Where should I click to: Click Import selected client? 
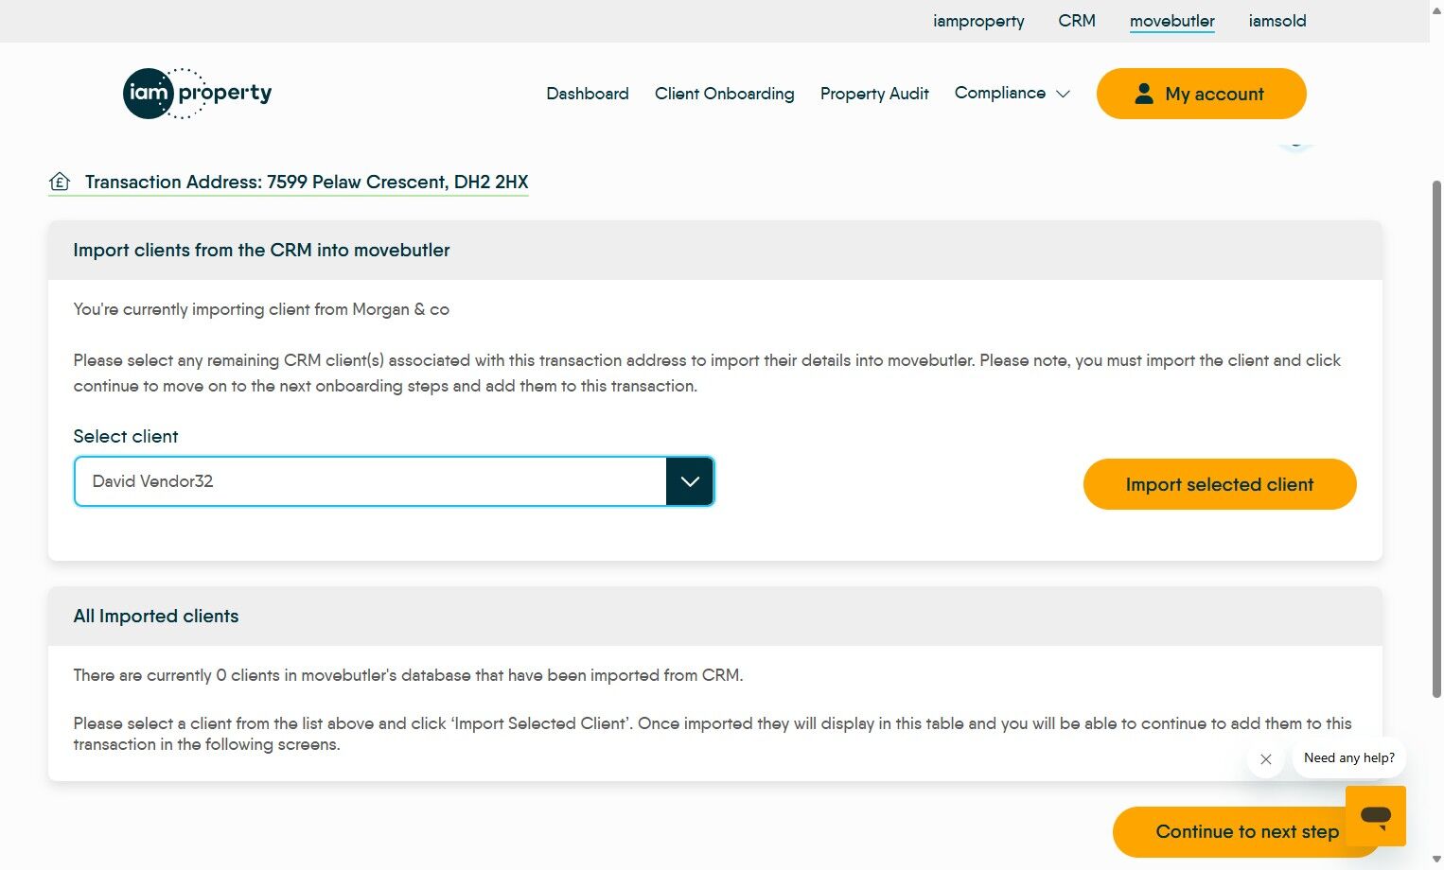(1220, 484)
